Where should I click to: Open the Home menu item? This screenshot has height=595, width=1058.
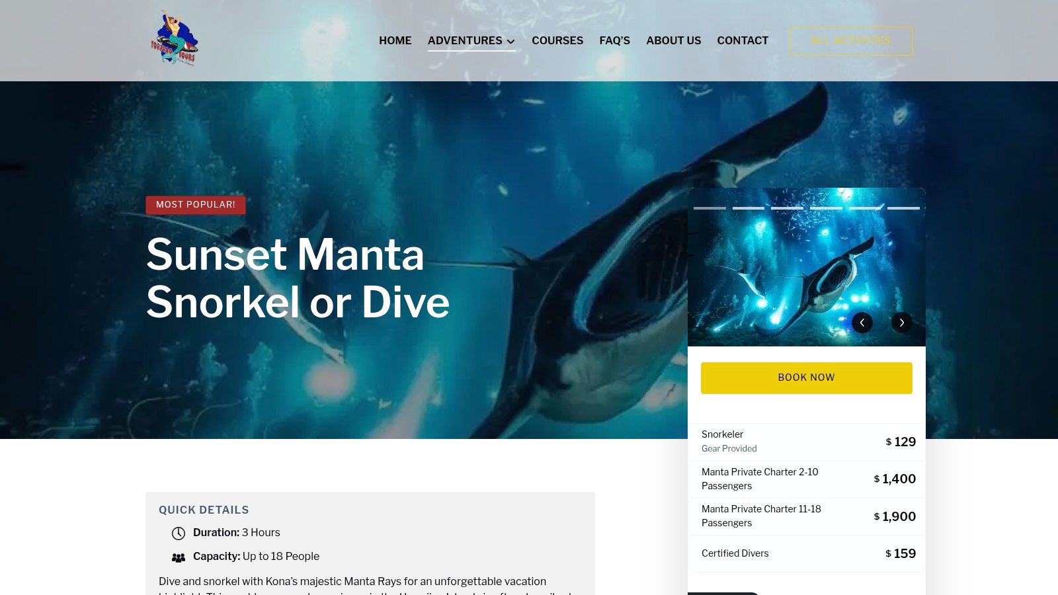pos(395,40)
